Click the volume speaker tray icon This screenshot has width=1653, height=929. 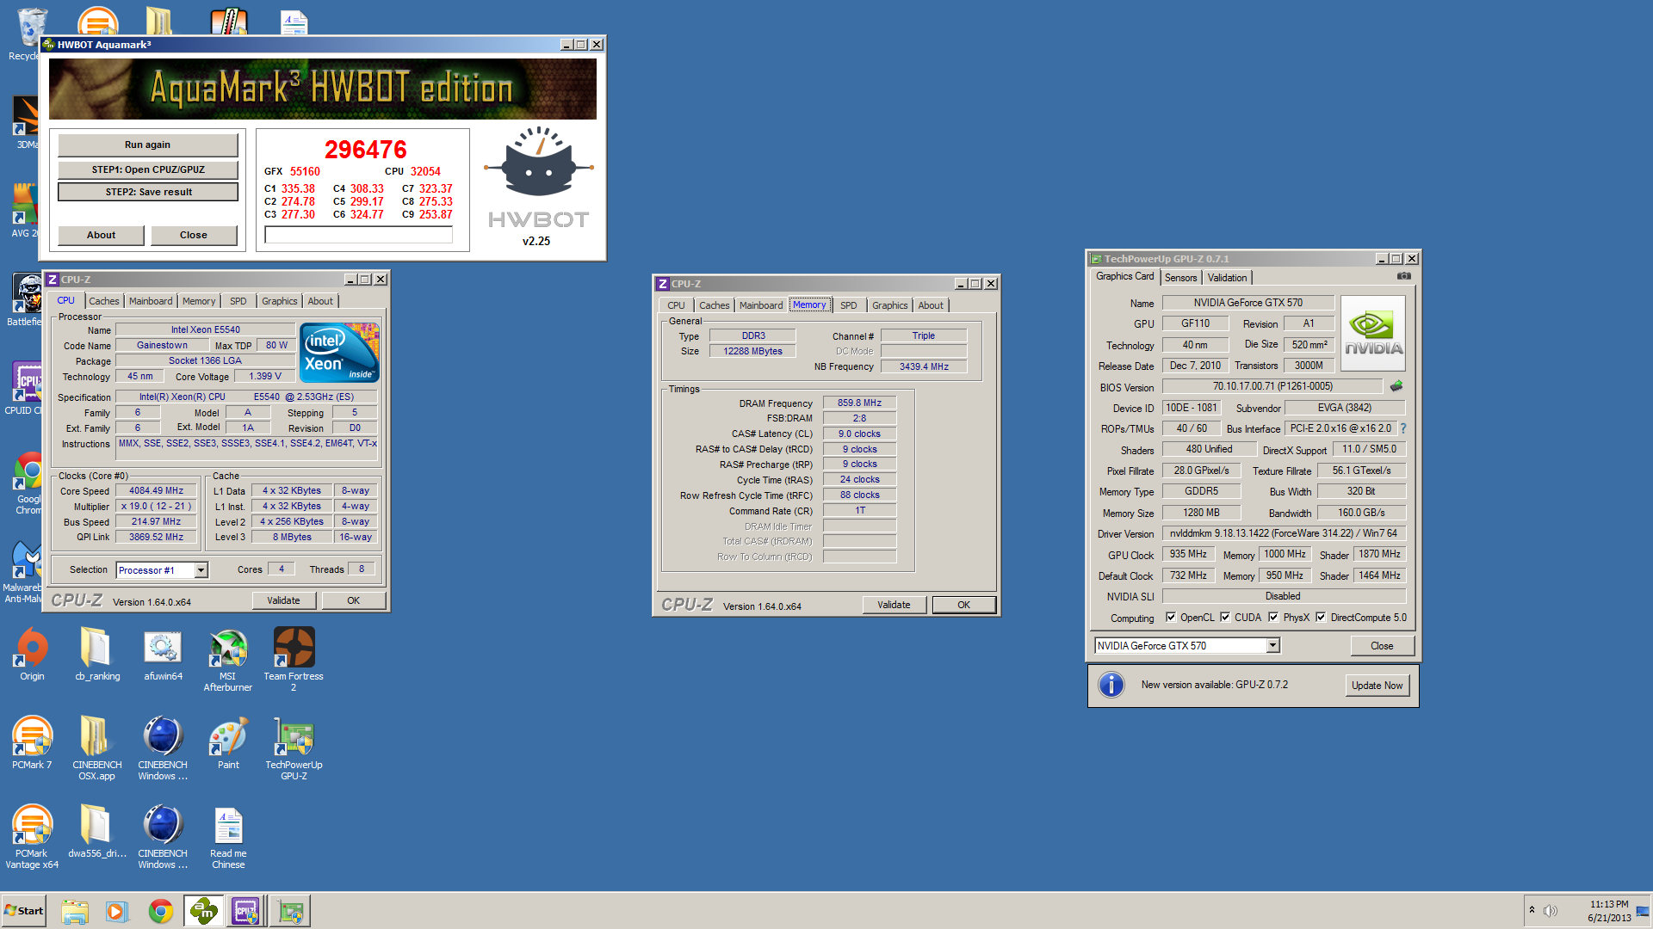1551,911
